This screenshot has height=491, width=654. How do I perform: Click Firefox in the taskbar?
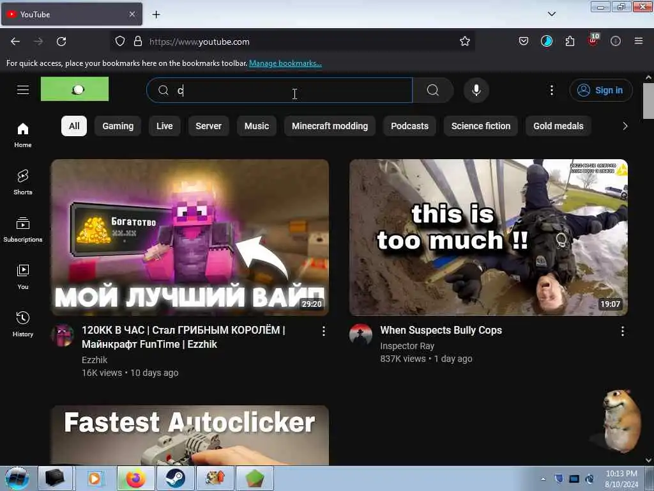(x=136, y=478)
